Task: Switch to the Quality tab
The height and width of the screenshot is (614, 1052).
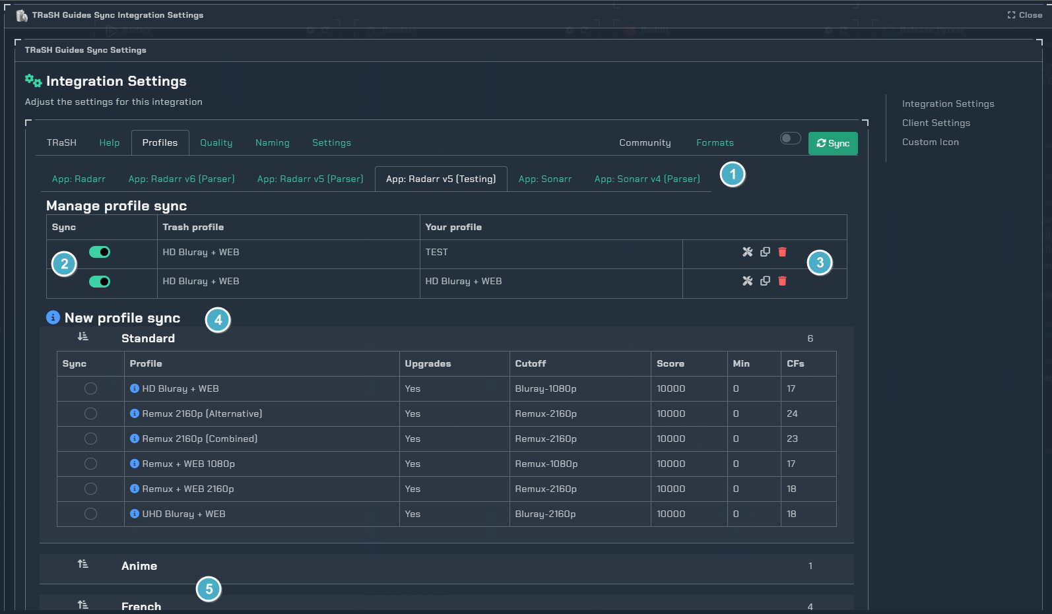Action: tap(216, 143)
